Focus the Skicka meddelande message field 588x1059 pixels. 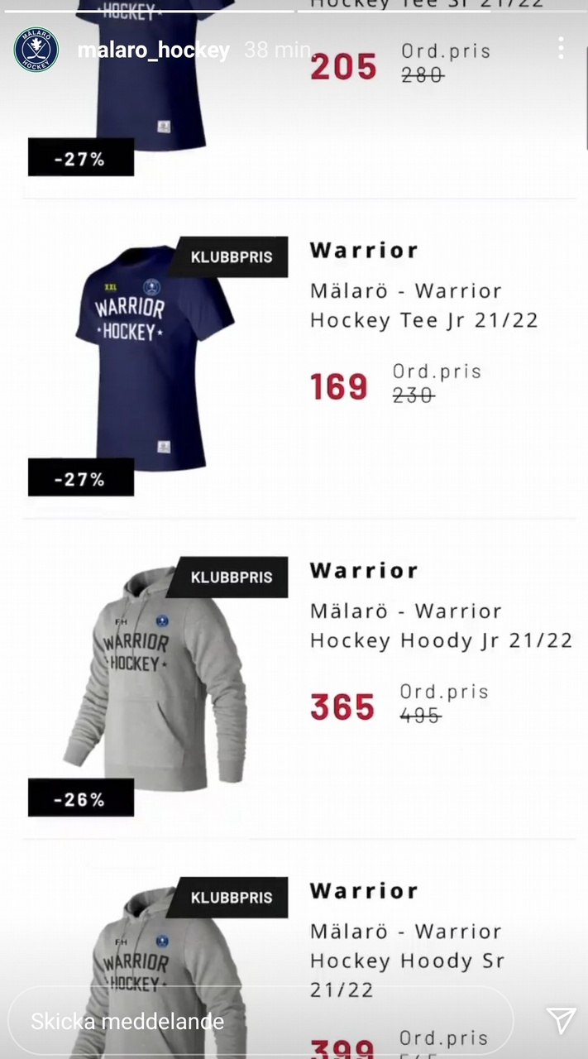pyautogui.click(x=261, y=1021)
